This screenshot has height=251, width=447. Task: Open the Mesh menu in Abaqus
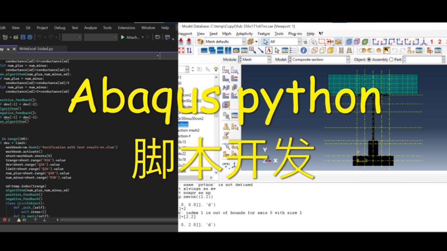pos(227,33)
